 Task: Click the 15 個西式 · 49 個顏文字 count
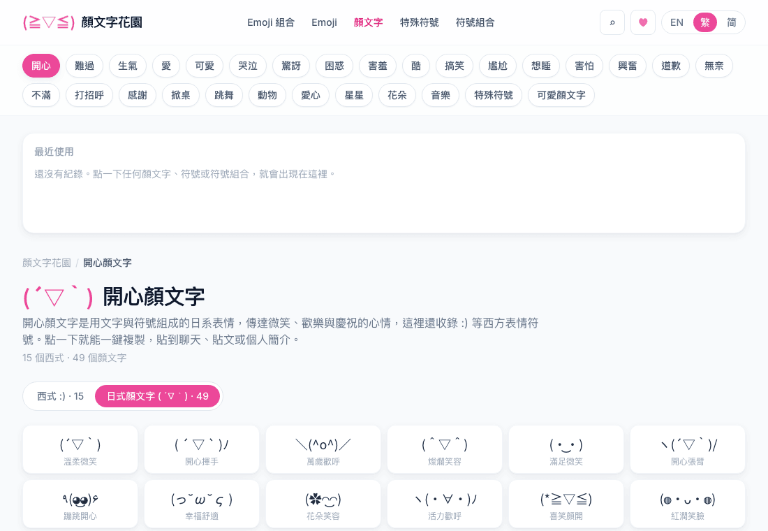75,358
